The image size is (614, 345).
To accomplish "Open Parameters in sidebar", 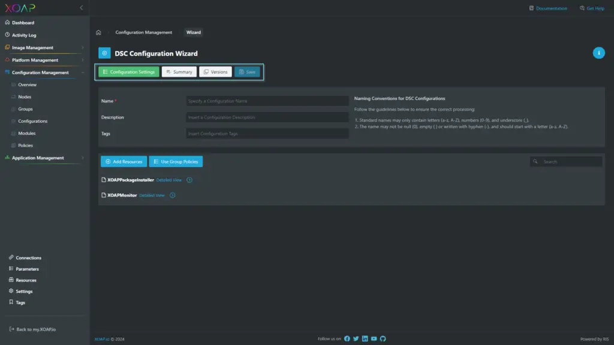I will 27,269.
